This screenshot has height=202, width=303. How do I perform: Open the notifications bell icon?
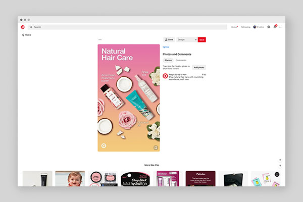click(x=275, y=27)
